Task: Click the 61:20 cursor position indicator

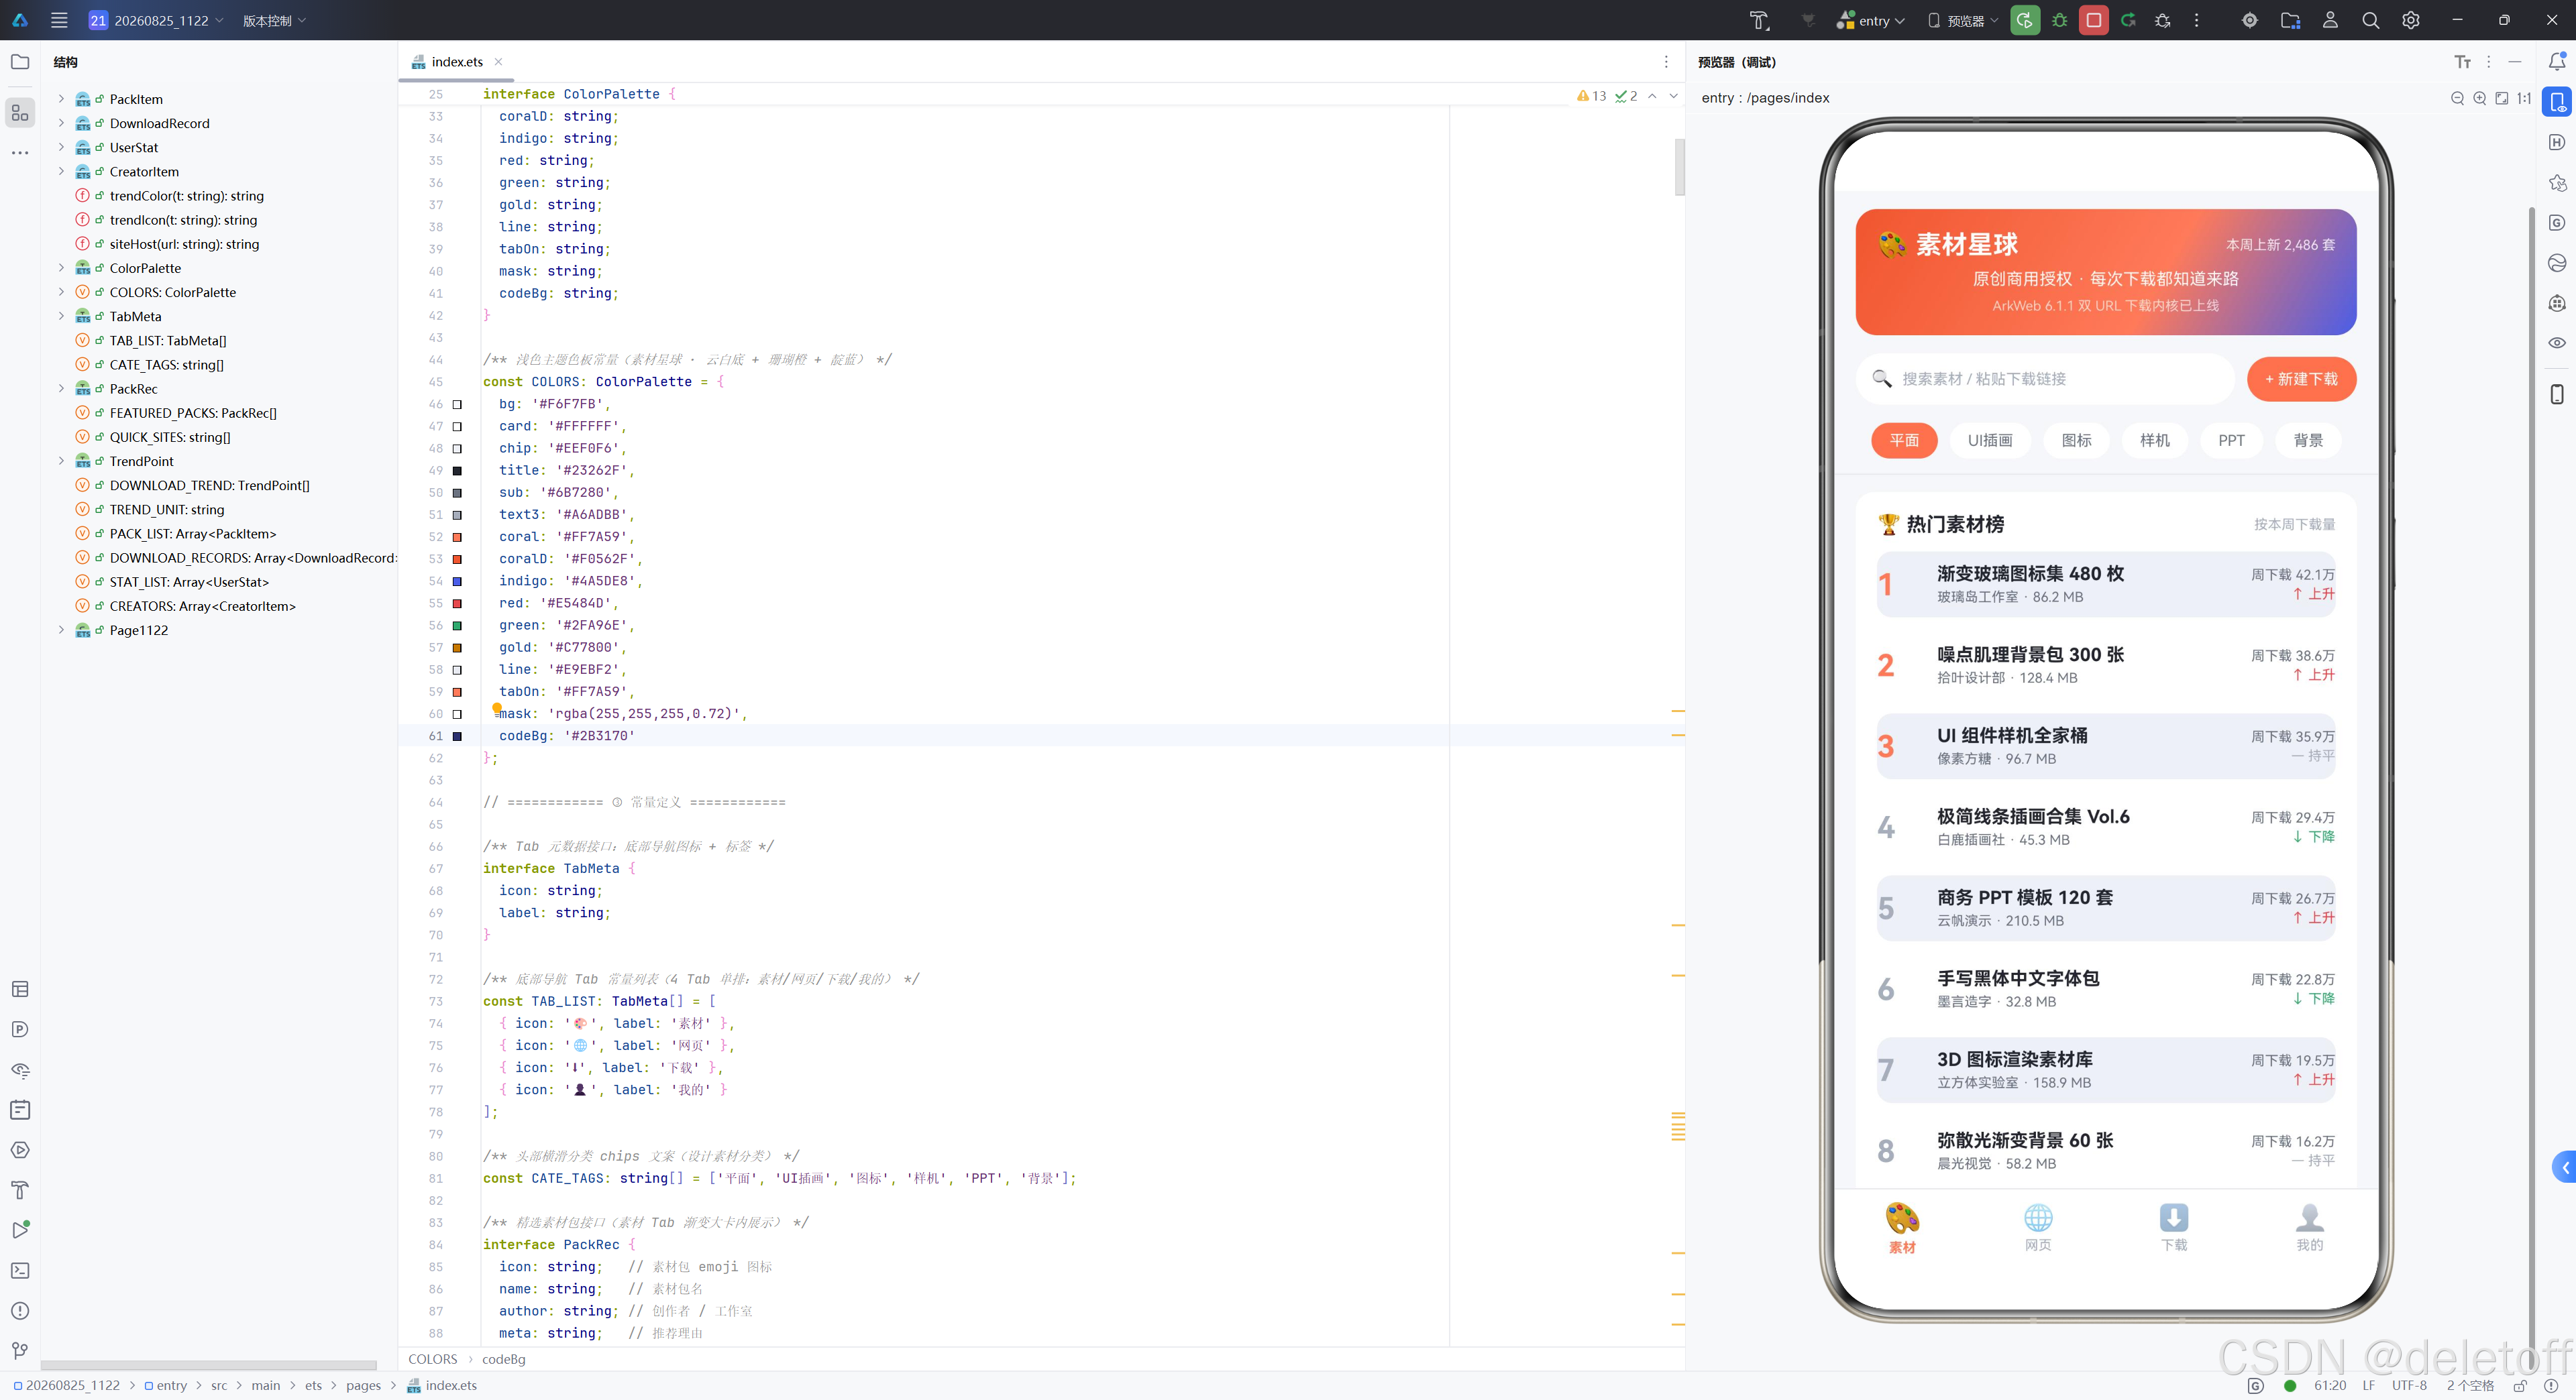Action: pos(2330,1385)
